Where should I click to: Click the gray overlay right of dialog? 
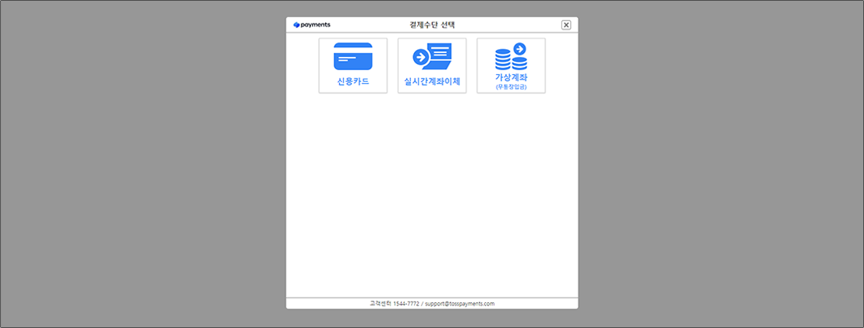(x=717, y=164)
